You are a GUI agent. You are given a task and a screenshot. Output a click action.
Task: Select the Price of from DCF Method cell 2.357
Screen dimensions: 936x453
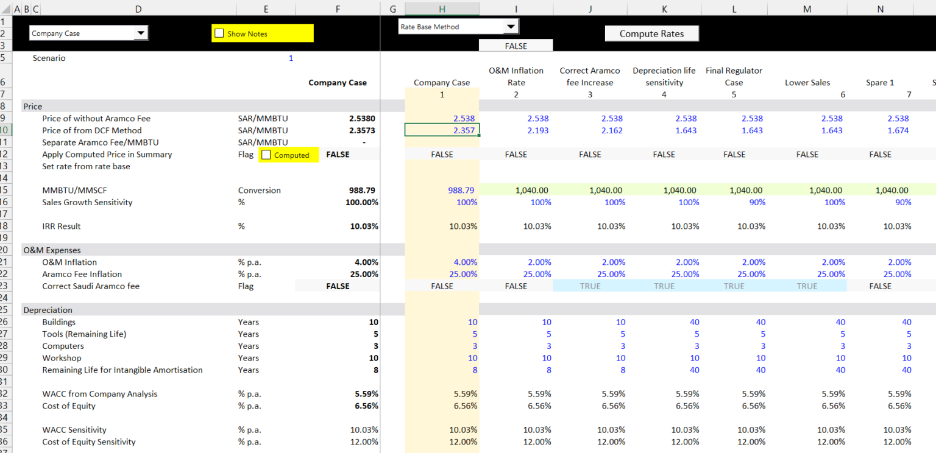[442, 130]
